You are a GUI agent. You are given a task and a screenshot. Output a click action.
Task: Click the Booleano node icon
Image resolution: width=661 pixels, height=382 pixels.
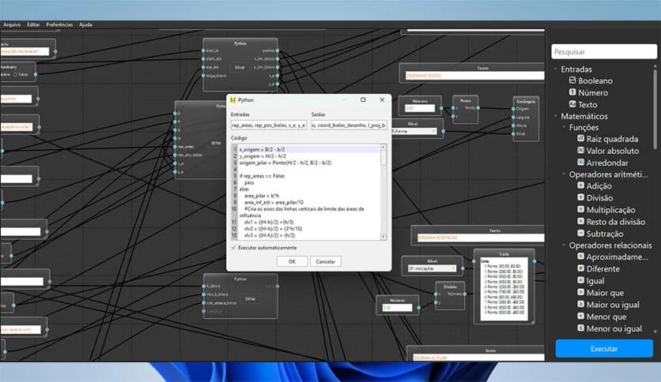click(x=572, y=80)
